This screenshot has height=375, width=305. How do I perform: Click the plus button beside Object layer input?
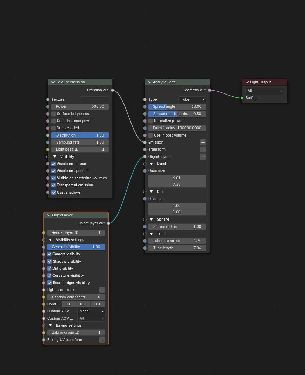(x=203, y=157)
